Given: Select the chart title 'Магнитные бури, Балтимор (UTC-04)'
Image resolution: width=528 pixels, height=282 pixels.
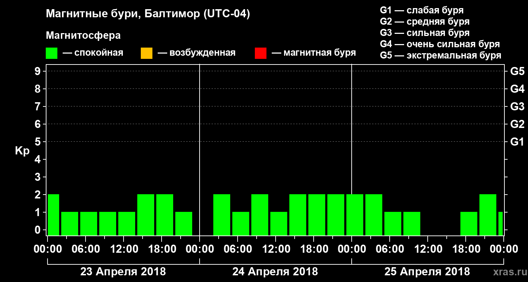Looking at the screenshot, I should (x=148, y=14).
